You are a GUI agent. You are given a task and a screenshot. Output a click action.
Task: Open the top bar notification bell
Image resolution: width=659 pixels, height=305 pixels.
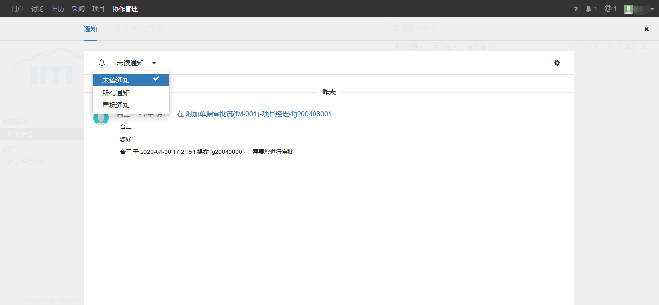coord(591,9)
